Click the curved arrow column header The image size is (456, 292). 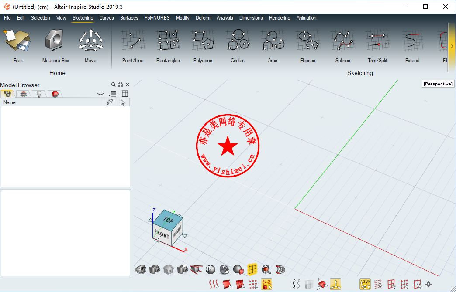pos(110,102)
